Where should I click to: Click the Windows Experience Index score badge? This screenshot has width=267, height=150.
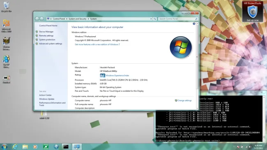(102, 76)
